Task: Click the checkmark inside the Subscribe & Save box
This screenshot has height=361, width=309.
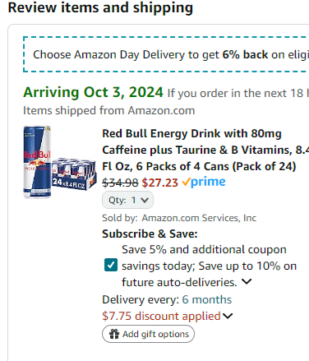Action: tap(111, 265)
